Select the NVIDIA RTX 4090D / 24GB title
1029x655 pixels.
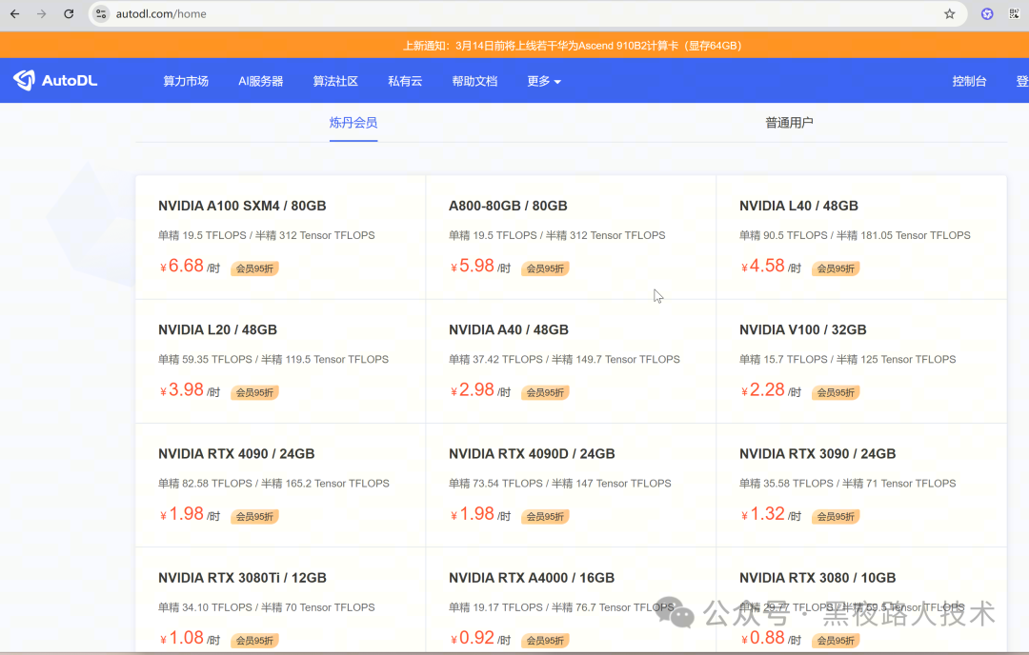click(x=532, y=454)
